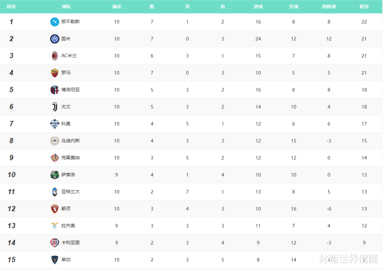Click the Juventus logo icon
Viewport: 383px width, 270px height.
click(x=54, y=107)
